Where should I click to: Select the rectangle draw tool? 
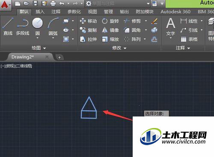click(x=66, y=21)
